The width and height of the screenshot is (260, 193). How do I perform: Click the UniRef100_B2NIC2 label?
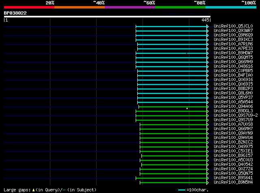[233, 142]
